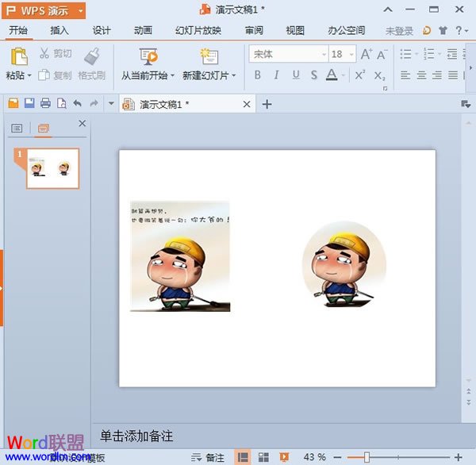The image size is (476, 465).
Task: Expand 从当前开始 dropdown arrow
Action: click(172, 75)
